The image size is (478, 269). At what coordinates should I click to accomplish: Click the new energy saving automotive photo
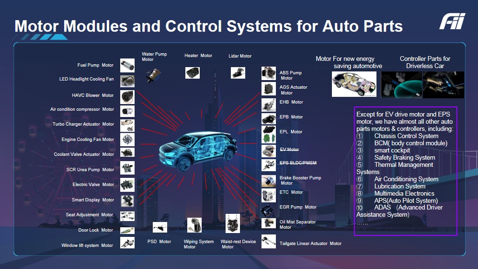(354, 84)
